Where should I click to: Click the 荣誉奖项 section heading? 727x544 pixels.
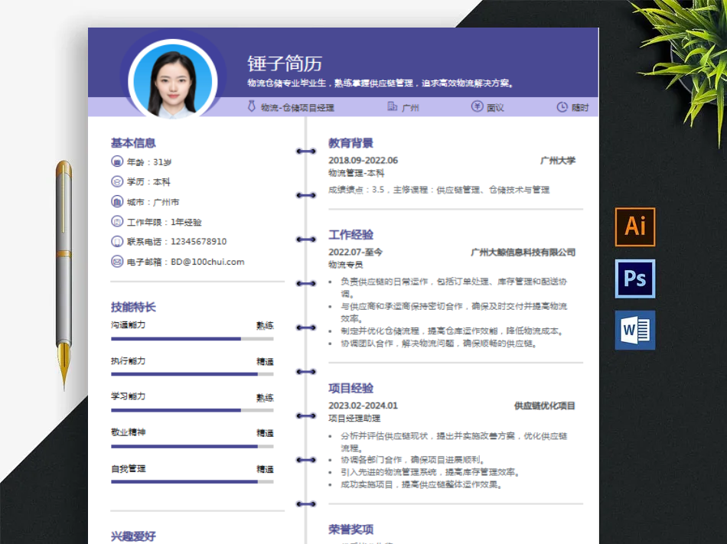pos(351,529)
